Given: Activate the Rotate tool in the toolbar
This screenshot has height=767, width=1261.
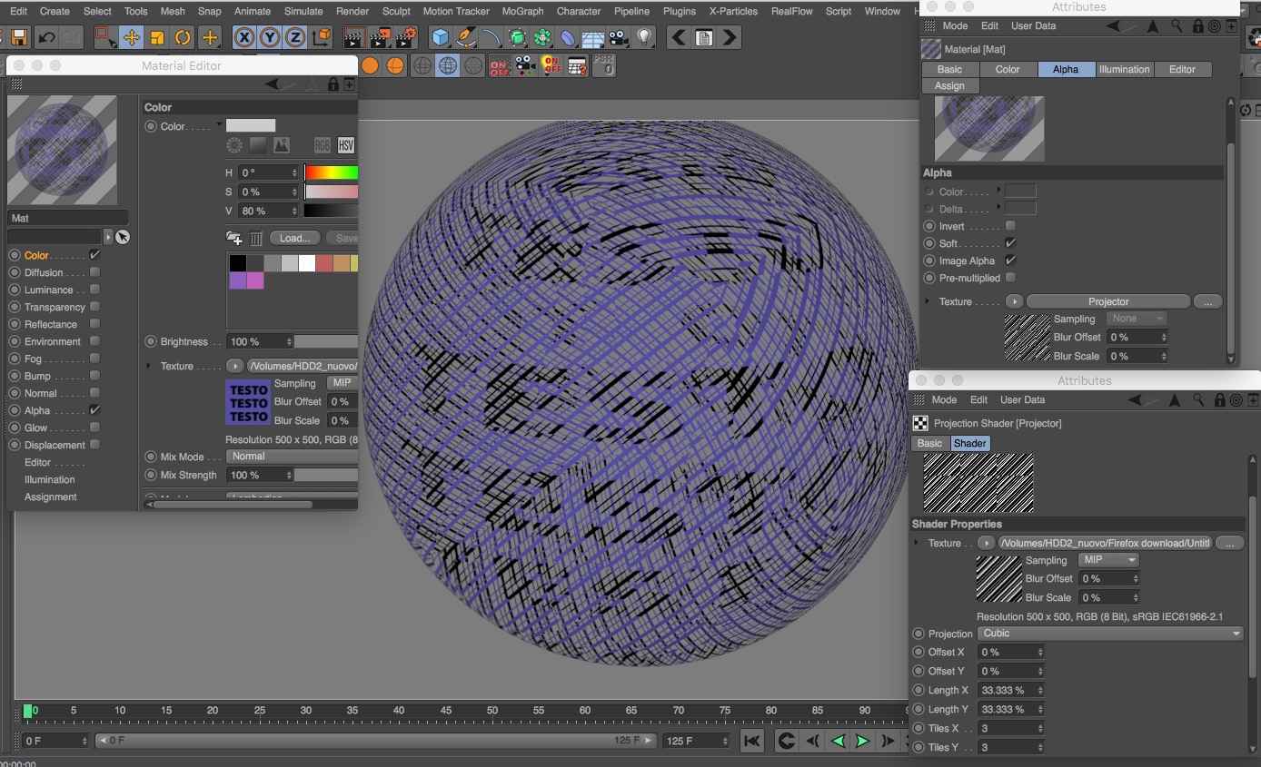Looking at the screenshot, I should click(183, 37).
